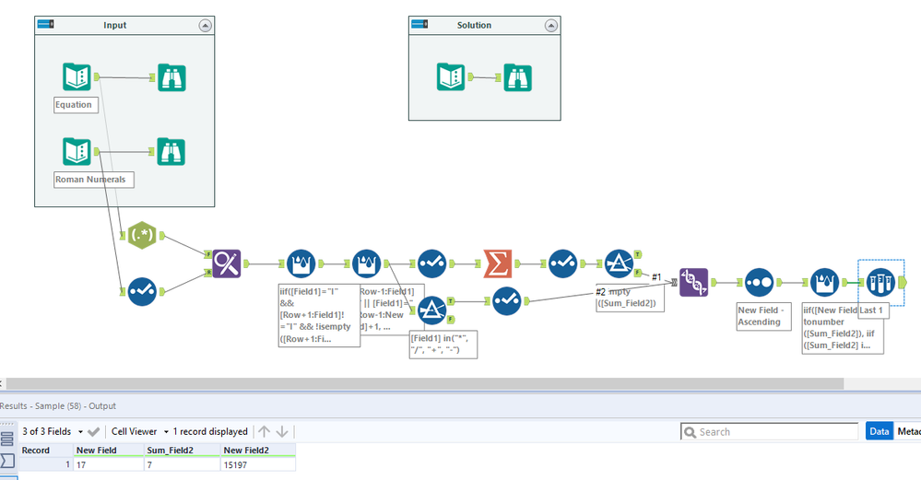The image size is (921, 480).
Task: Toggle the Solution container enable switch
Action: 419,25
